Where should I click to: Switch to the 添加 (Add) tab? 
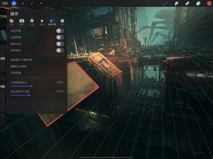coord(11,22)
